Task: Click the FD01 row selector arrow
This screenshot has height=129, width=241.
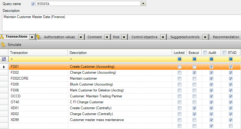Action: click(4, 67)
